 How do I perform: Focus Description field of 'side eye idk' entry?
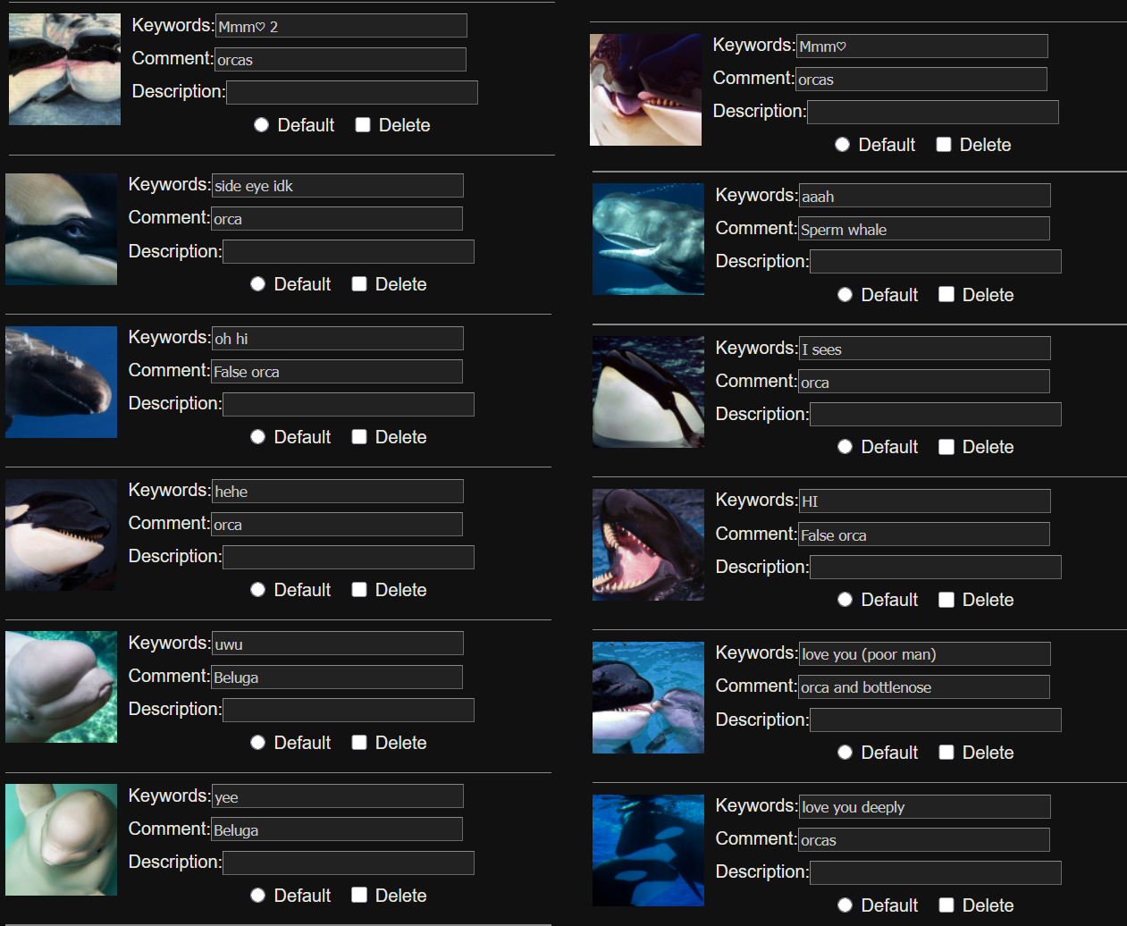coord(349,252)
